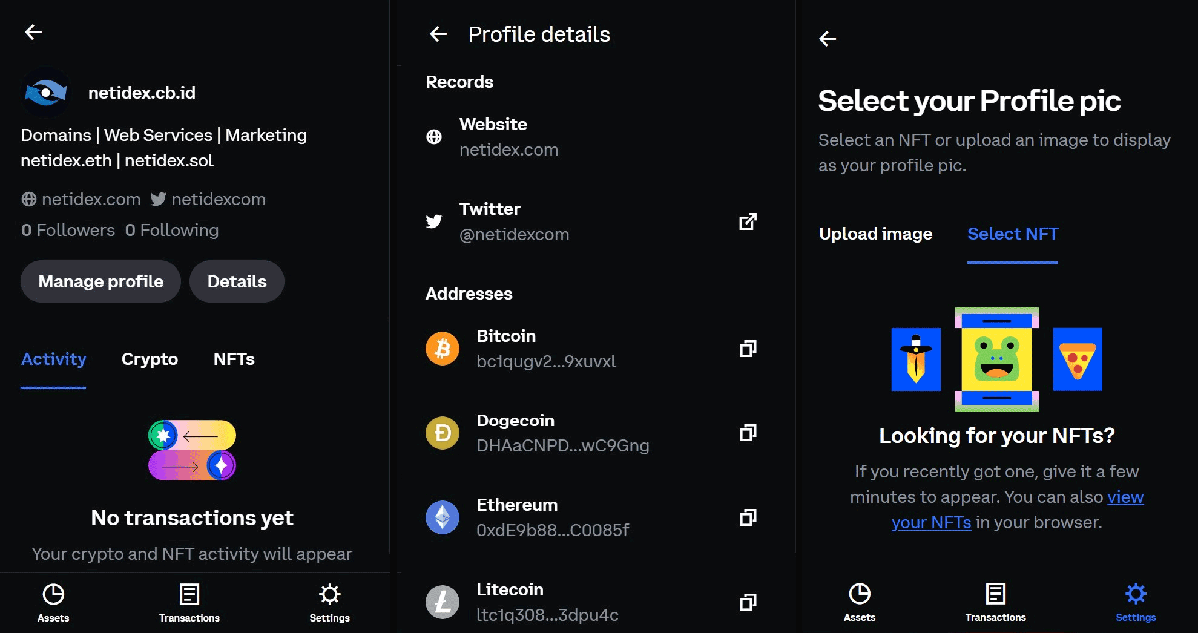Open the Assets section
Image resolution: width=1198 pixels, height=633 pixels.
(53, 602)
